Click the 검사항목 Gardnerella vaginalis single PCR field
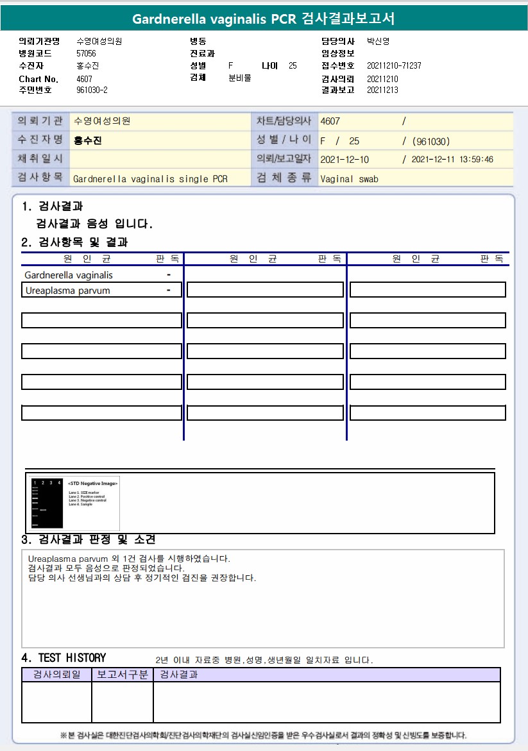528x751 pixels. point(160,178)
